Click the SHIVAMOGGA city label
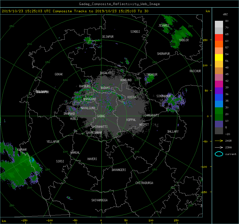This screenshot has width=239, height=224. point(99,200)
